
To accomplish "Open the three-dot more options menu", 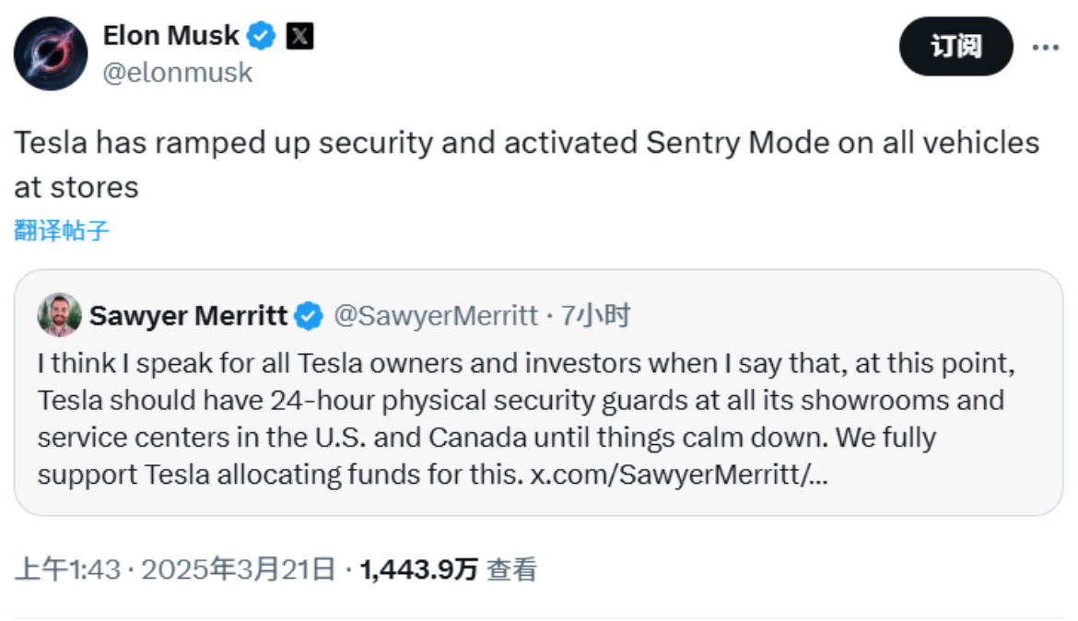I will [x=1045, y=47].
